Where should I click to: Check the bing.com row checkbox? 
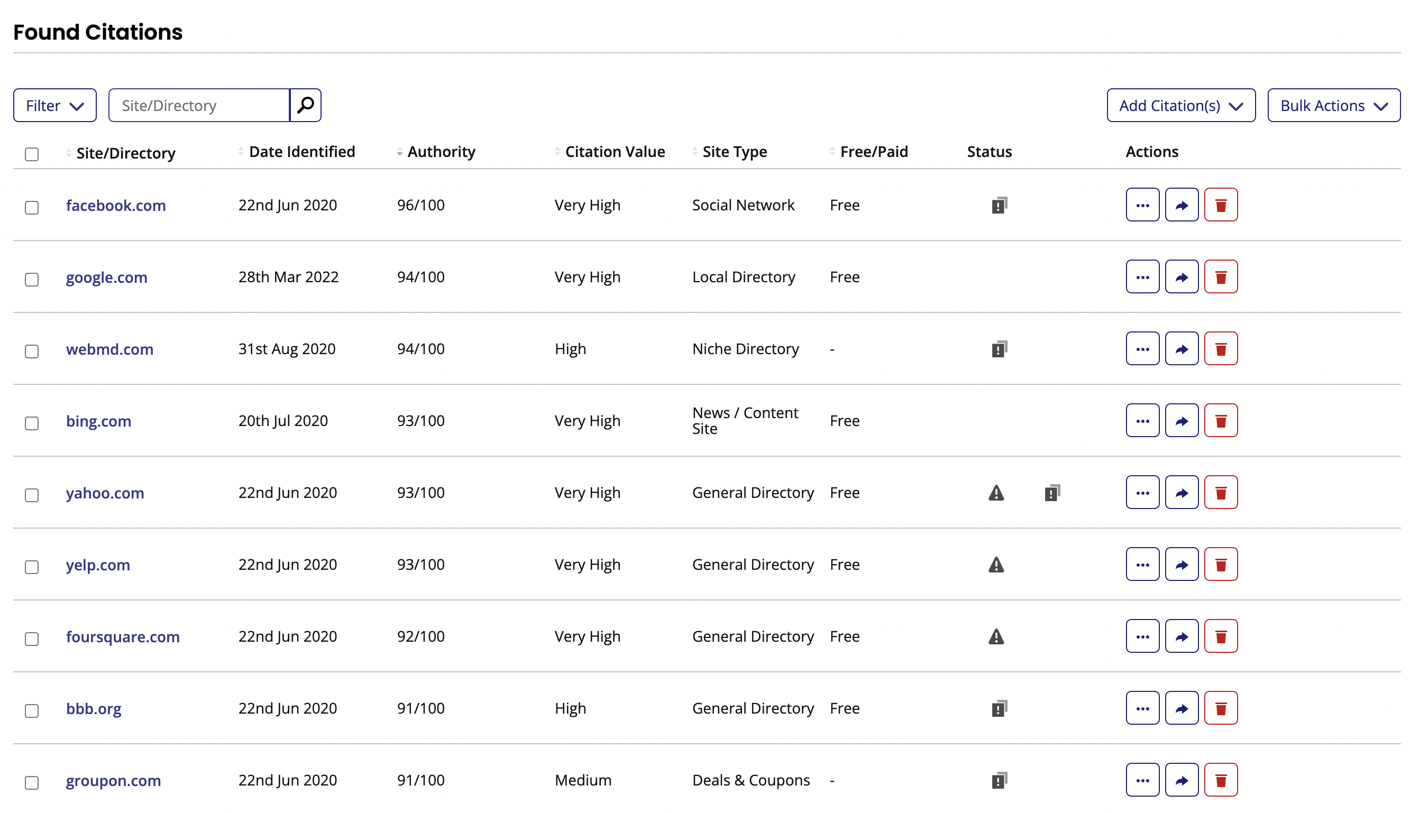[32, 424]
